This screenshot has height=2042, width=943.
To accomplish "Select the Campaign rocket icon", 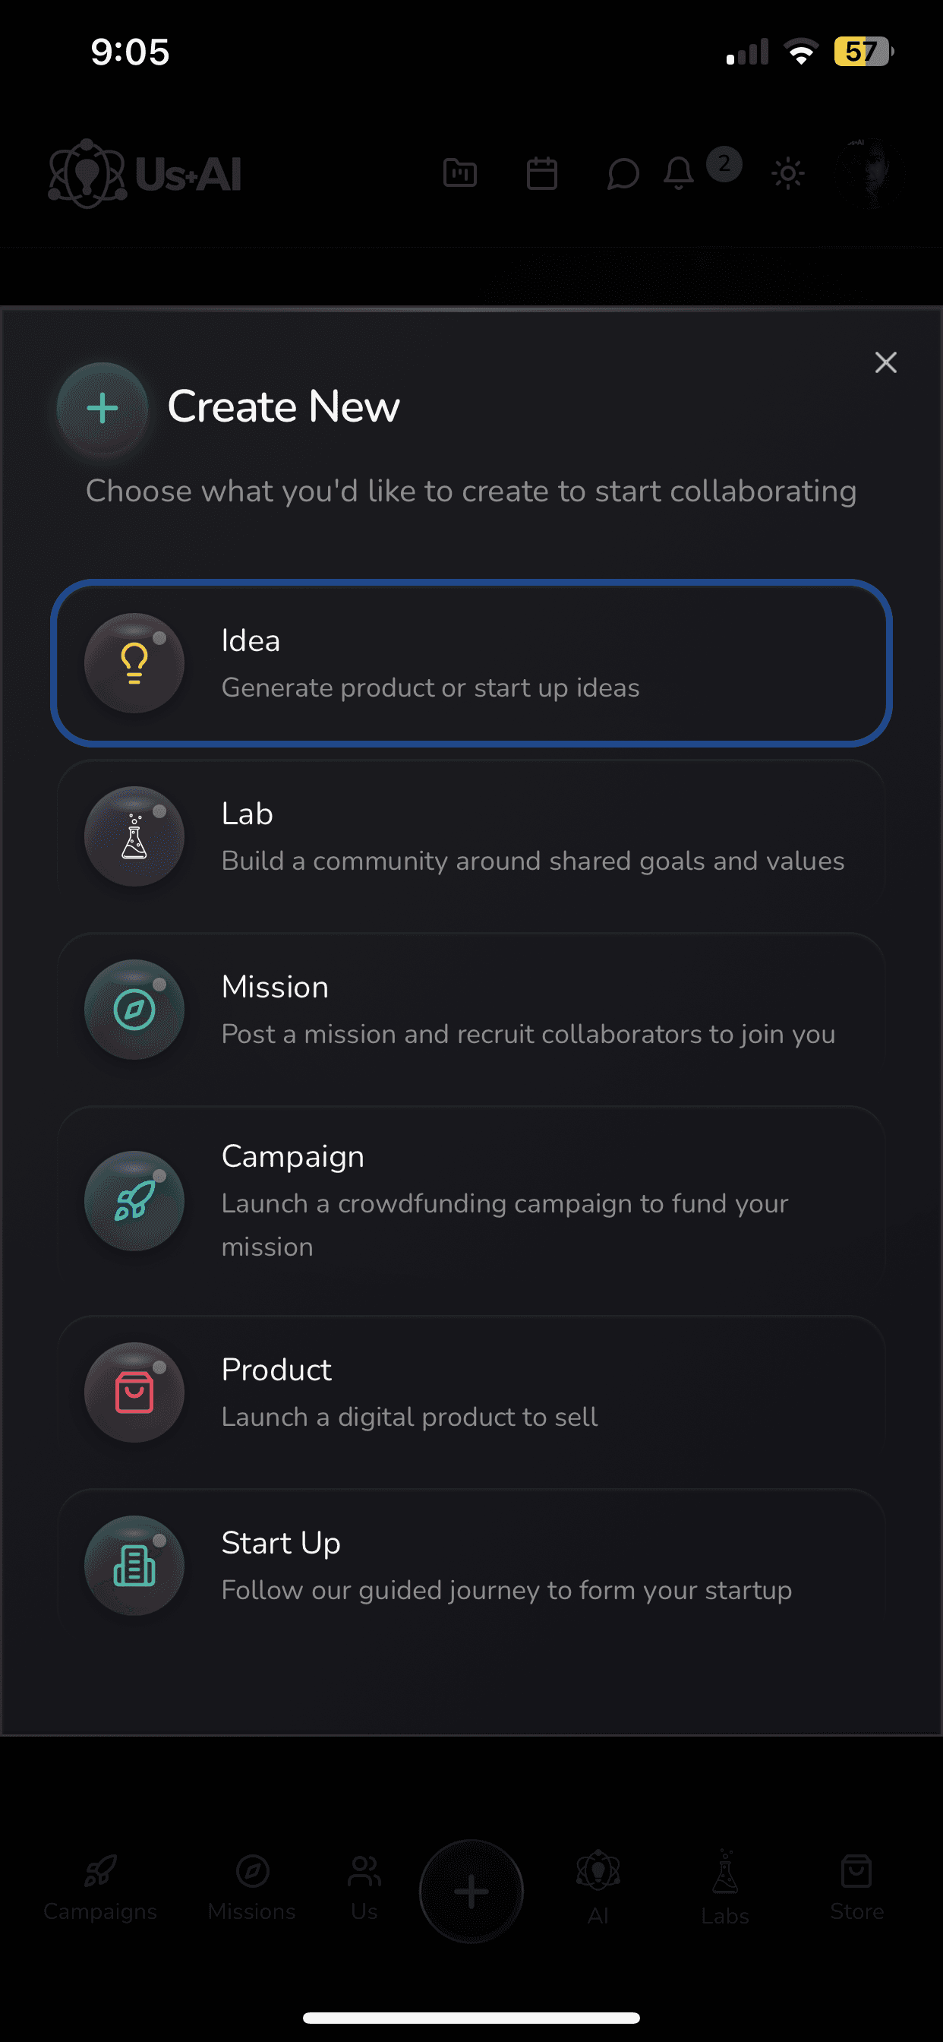I will (x=134, y=1200).
